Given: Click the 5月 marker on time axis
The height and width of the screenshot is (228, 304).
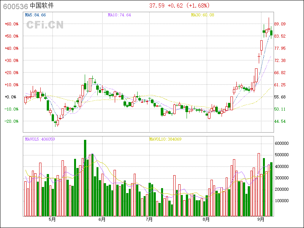Looking at the screenshot, I should pyautogui.click(x=52, y=219).
